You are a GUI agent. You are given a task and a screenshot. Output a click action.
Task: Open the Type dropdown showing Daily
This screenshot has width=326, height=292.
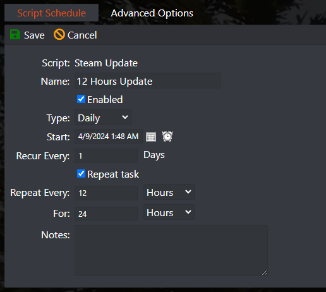103,118
